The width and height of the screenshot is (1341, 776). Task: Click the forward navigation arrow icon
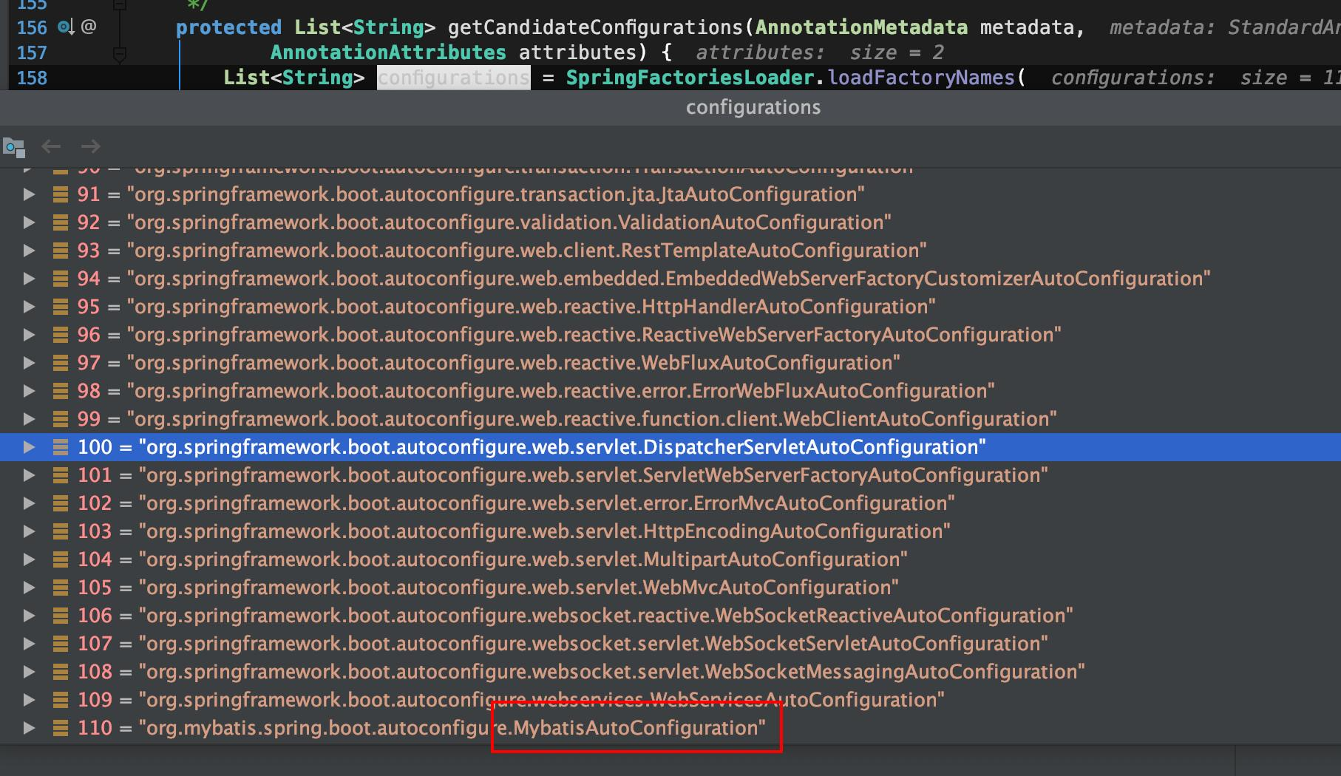click(x=91, y=146)
